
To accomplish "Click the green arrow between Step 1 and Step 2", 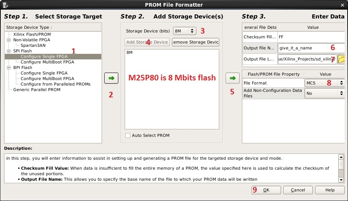I will [x=111, y=78].
